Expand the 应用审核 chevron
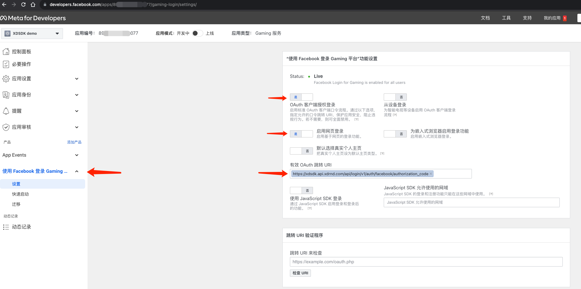581x289 pixels. tap(77, 127)
